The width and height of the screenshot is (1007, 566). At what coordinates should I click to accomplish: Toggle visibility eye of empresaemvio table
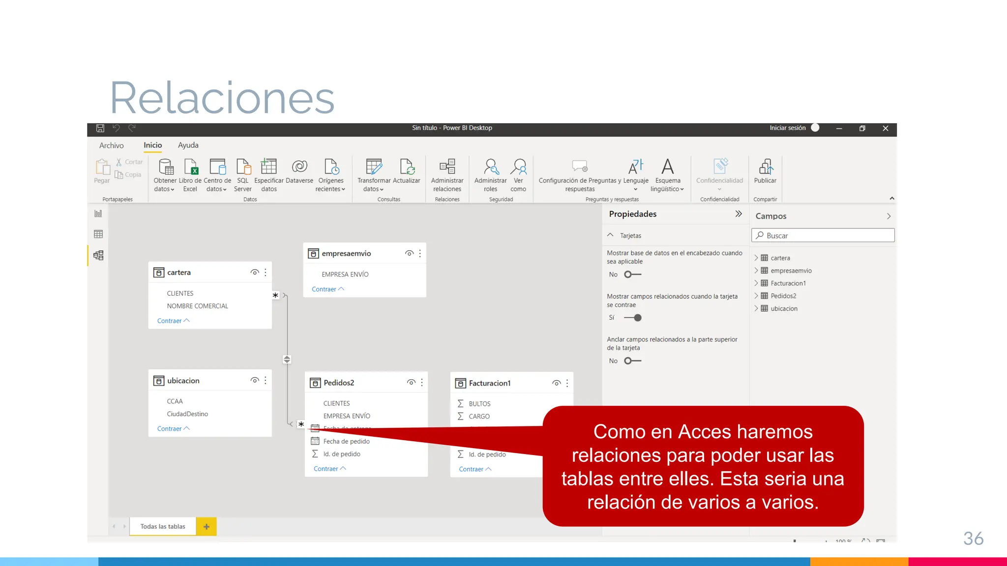coord(409,254)
